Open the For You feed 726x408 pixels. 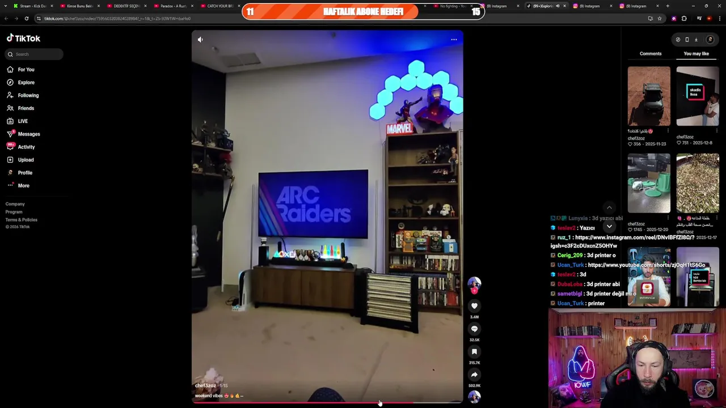26,70
